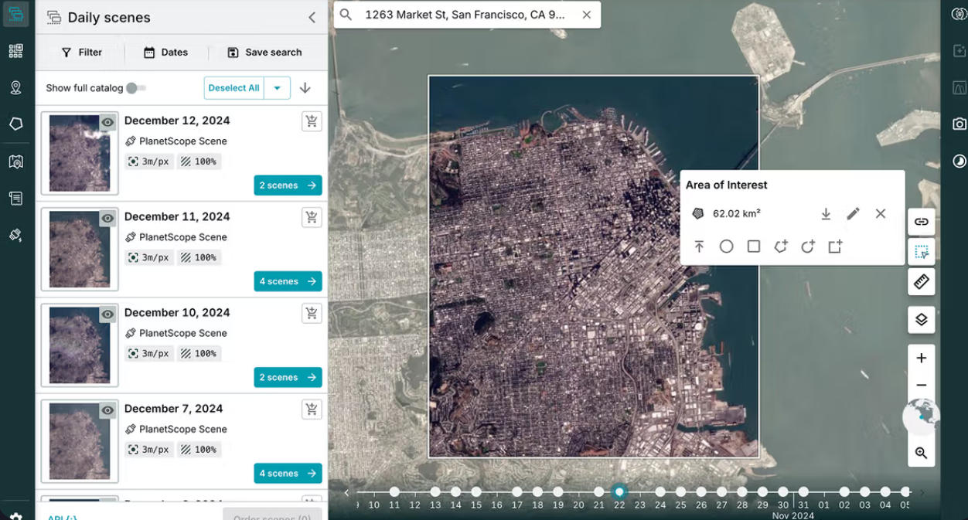Zoom in on the map
This screenshot has width=968, height=520.
click(921, 359)
